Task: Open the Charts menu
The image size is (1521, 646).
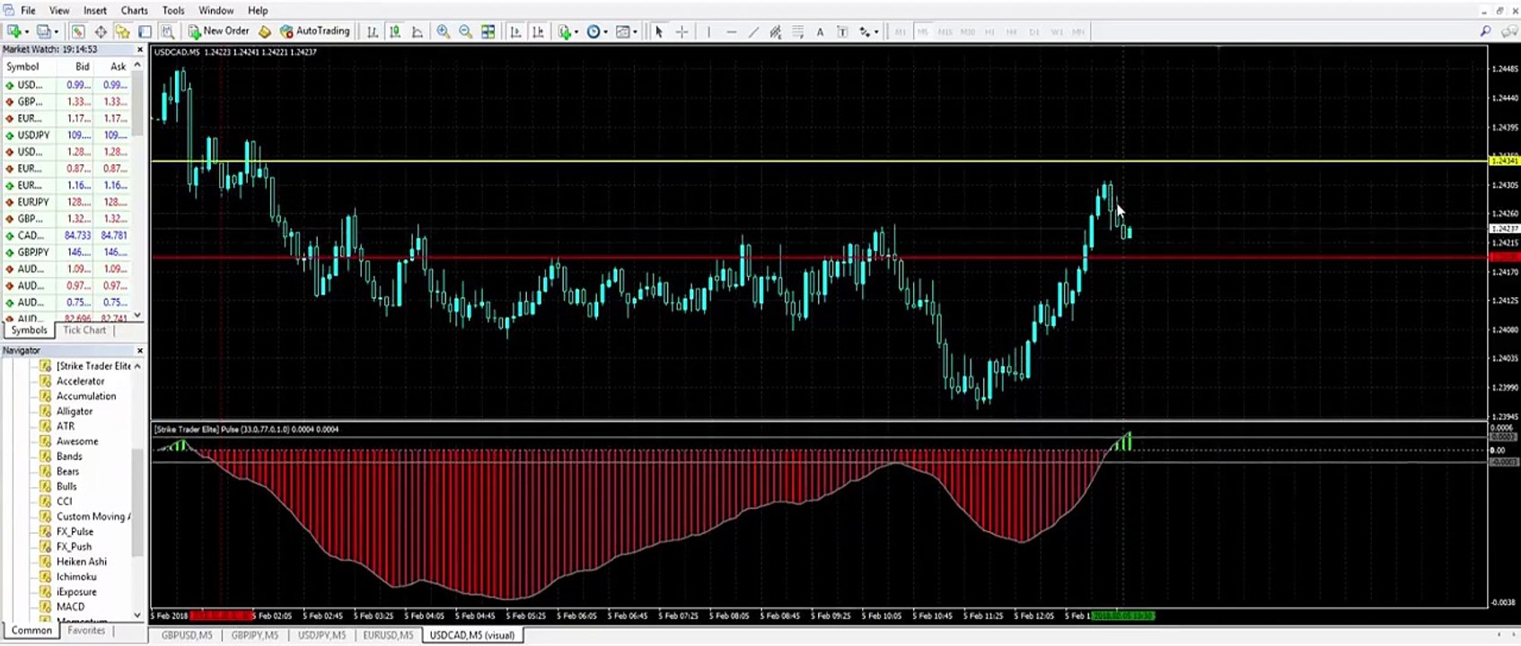Action: click(x=135, y=11)
